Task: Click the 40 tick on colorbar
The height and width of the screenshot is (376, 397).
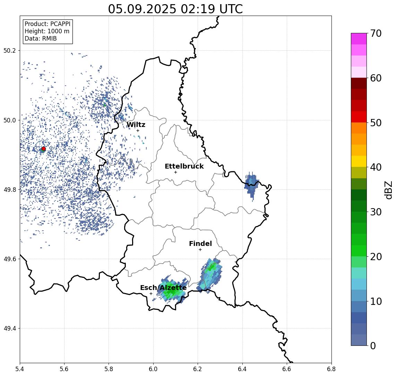Action: pos(376,167)
